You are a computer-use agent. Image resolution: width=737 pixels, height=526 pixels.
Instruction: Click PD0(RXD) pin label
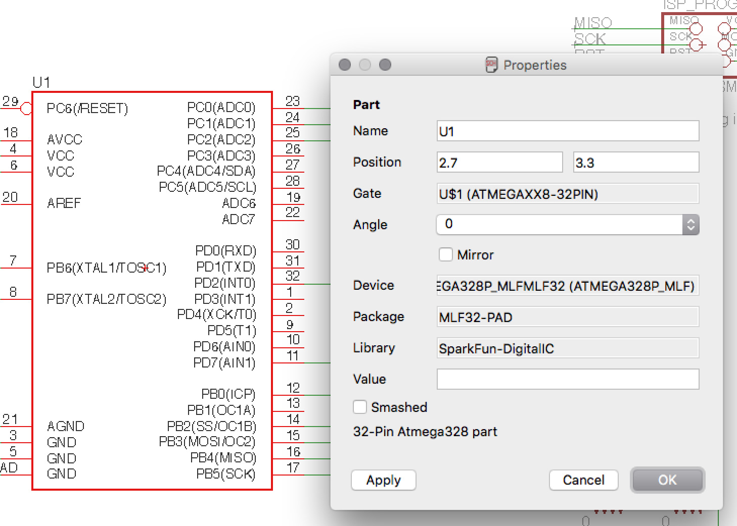[x=225, y=251]
